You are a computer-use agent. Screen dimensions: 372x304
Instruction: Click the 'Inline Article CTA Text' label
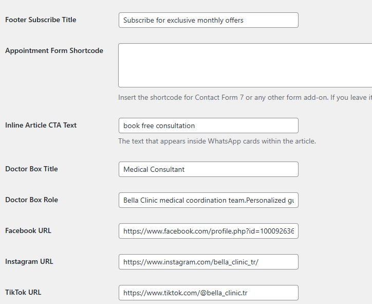41,125
